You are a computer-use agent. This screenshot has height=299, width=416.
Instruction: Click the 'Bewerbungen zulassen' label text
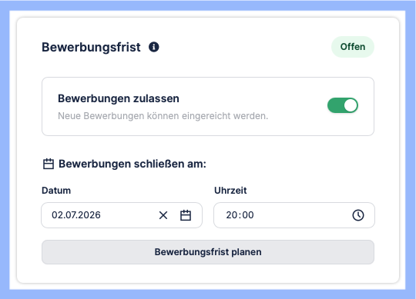tap(119, 98)
